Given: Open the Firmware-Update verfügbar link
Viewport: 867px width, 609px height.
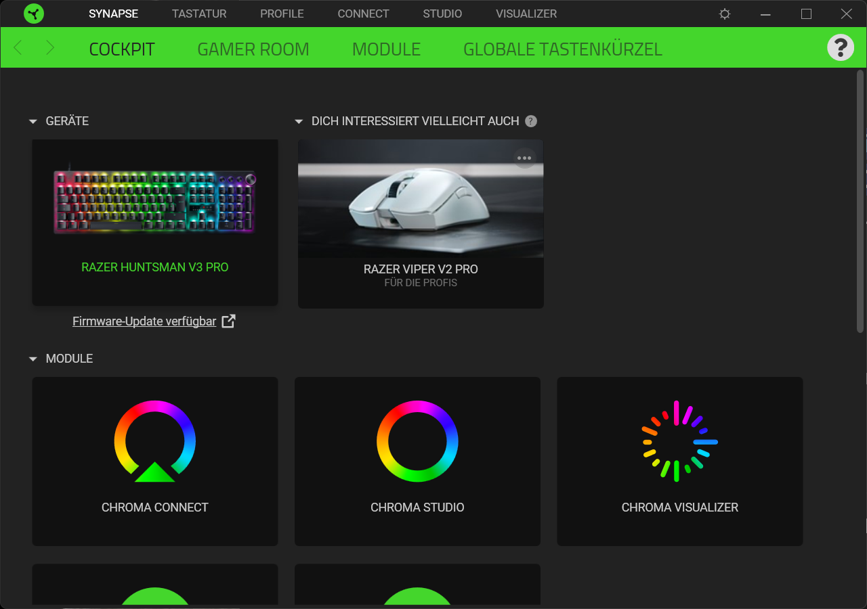Looking at the screenshot, I should tap(144, 321).
